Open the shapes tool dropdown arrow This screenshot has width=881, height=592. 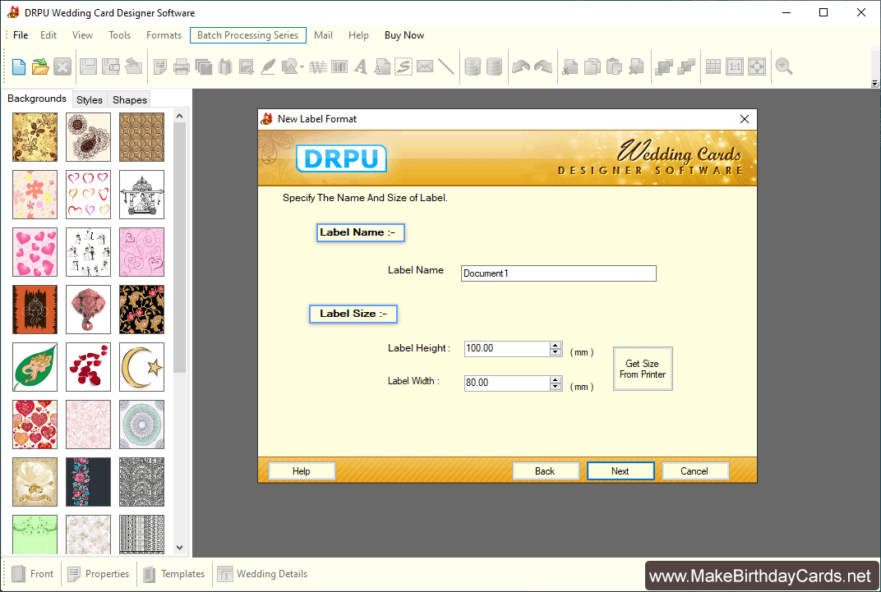tap(302, 67)
